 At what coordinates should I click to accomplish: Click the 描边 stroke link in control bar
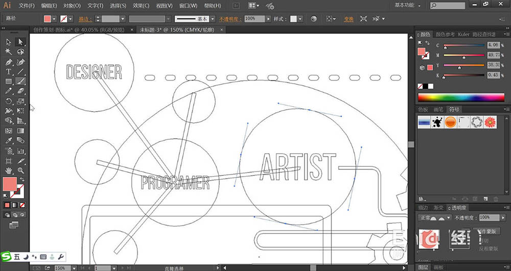point(85,19)
